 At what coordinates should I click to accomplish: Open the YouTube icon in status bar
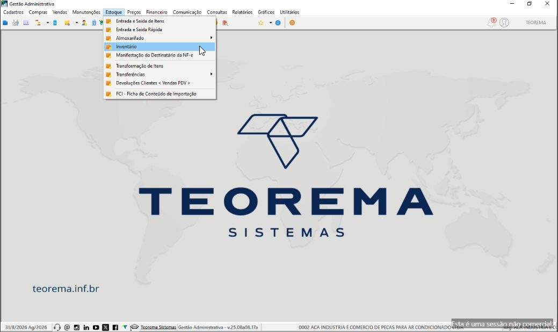click(x=96, y=327)
